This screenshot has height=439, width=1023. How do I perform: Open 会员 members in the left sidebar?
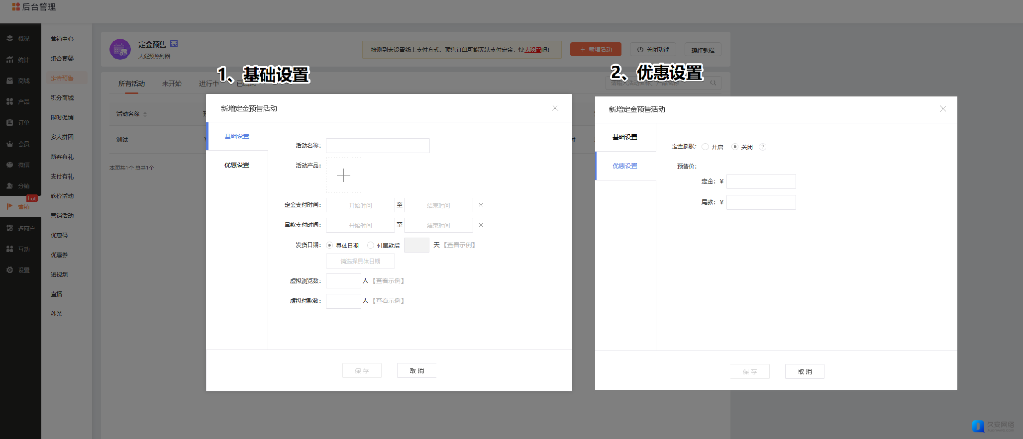[18, 144]
